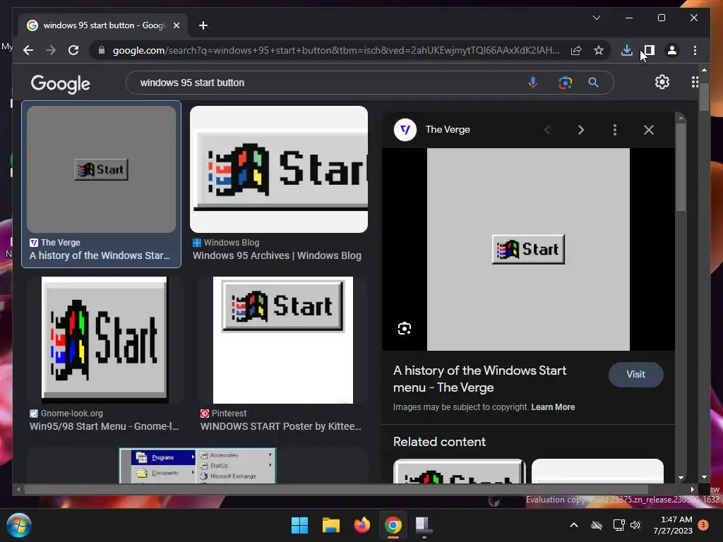Open preview title 'A history of the Windows Start menu'
The width and height of the screenshot is (723, 542).
(x=479, y=379)
